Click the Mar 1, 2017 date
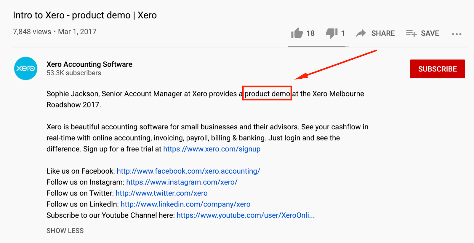 click(x=77, y=32)
